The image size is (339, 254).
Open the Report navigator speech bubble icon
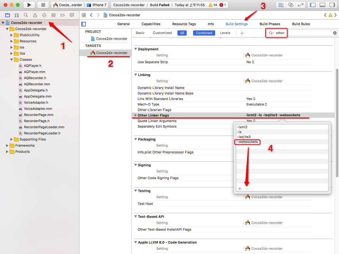(72, 15)
